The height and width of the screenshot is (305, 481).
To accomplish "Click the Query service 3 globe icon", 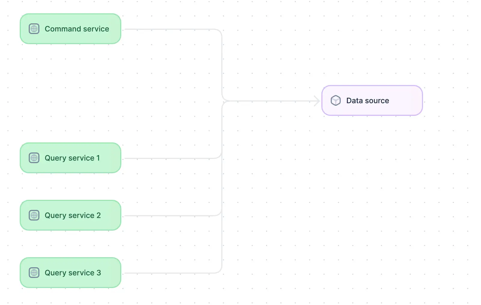I will pos(34,273).
